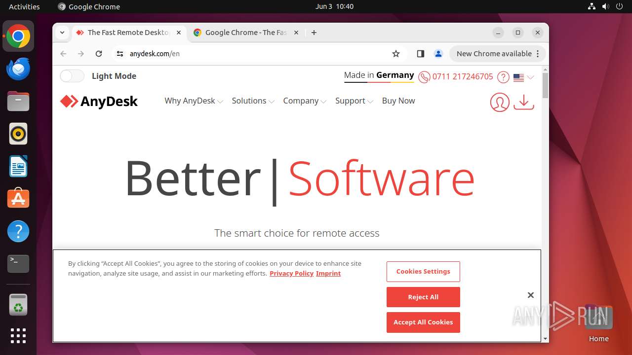
Task: Open the network status icon in top bar
Action: tap(592, 6)
